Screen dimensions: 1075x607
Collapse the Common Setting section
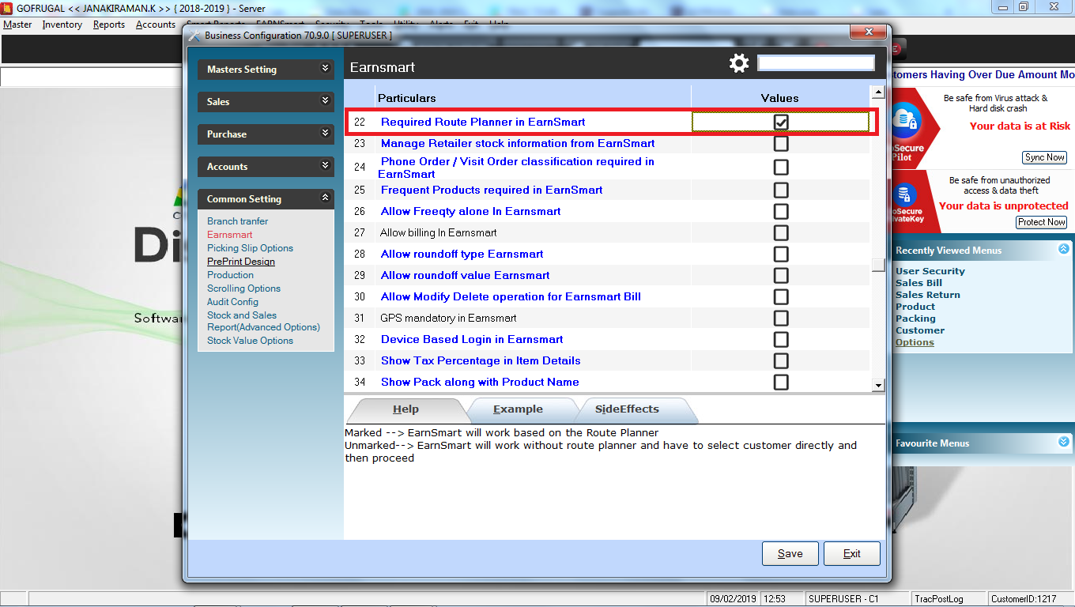point(266,199)
